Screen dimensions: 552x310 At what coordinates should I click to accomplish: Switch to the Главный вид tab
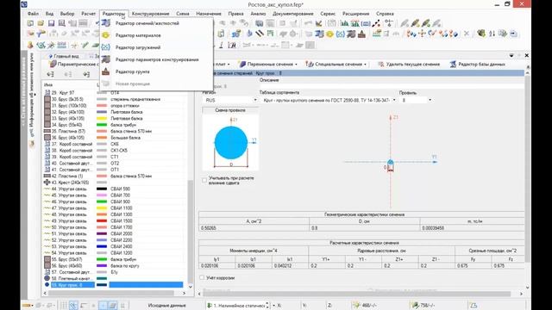coord(63,56)
